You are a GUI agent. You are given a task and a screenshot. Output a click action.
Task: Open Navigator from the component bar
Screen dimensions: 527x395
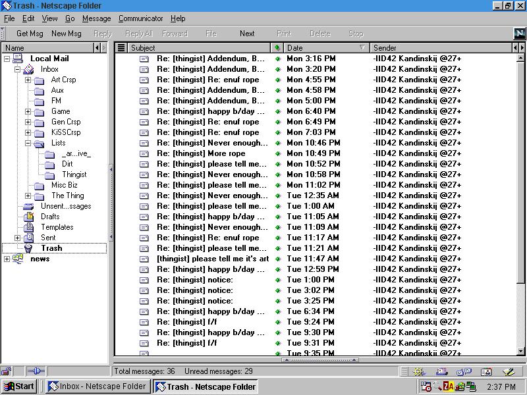[419, 371]
